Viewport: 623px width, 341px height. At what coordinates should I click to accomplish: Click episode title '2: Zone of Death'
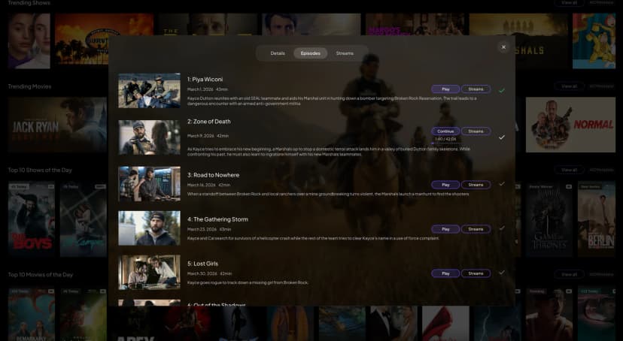[209, 122]
